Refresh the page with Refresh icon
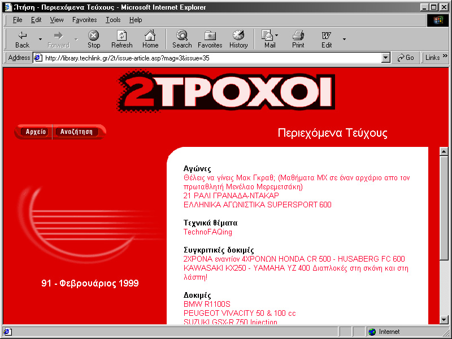 [121, 36]
